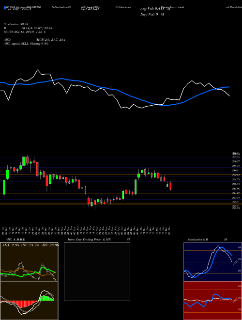Click the tallest green candle of early December
The image size is (242, 320).
point(136,187)
